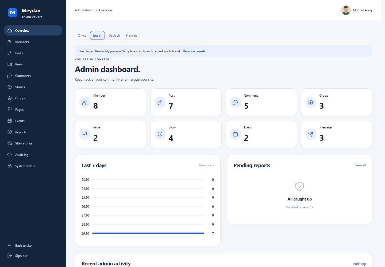The image size is (385, 267).
Task: Click the Meydan logo icon
Action: (x=13, y=13)
